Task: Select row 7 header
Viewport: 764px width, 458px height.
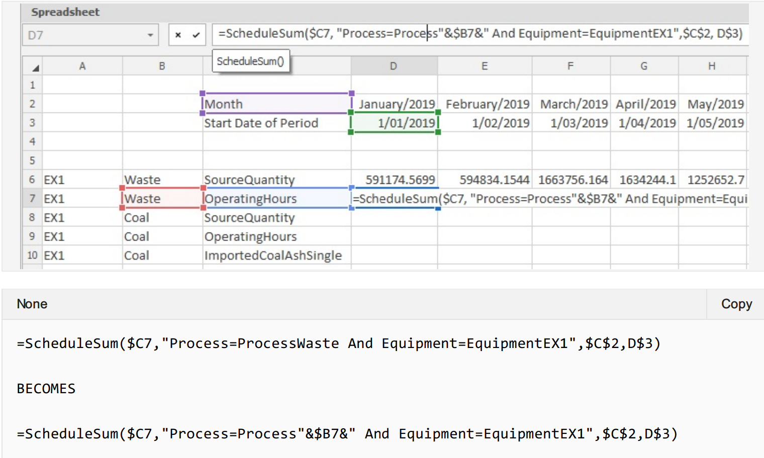Action: 32,199
